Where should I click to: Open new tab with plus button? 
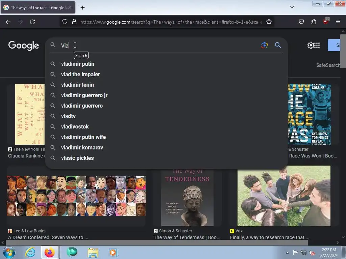pyautogui.click(x=82, y=8)
